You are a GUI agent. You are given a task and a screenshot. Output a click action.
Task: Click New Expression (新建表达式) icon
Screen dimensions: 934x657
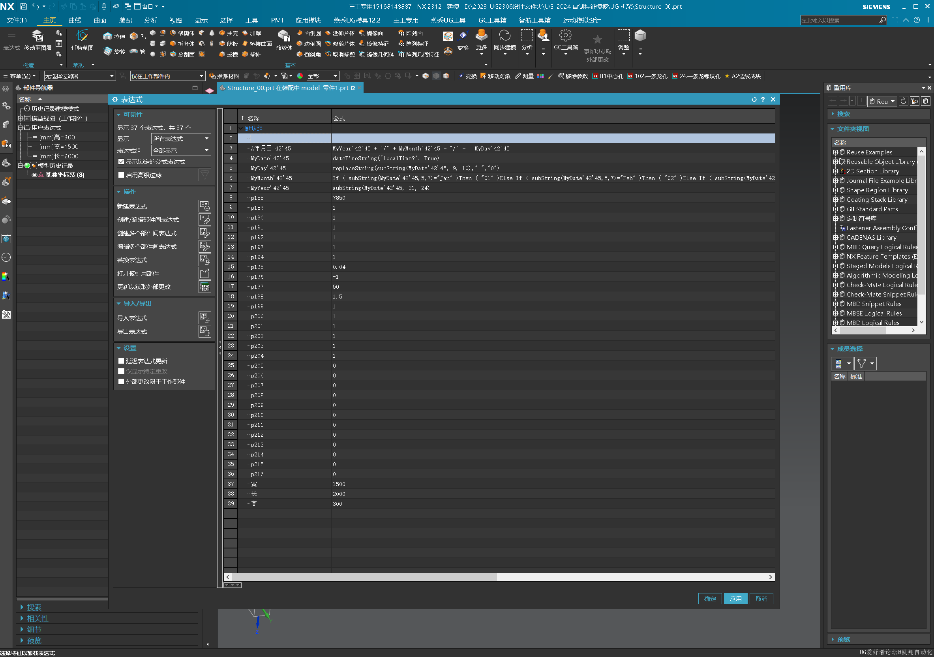(x=204, y=206)
